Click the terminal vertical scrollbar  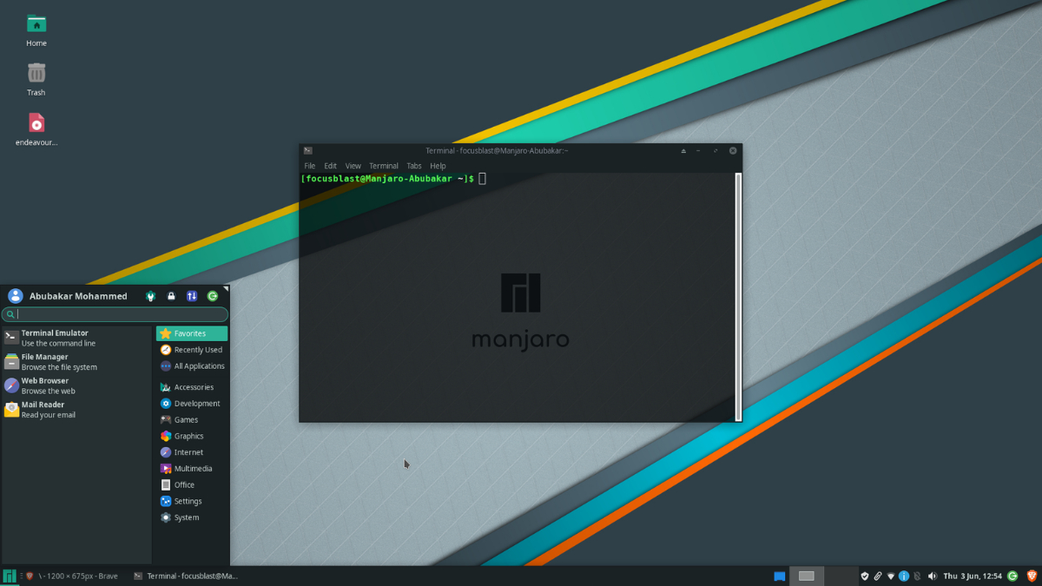coord(738,296)
